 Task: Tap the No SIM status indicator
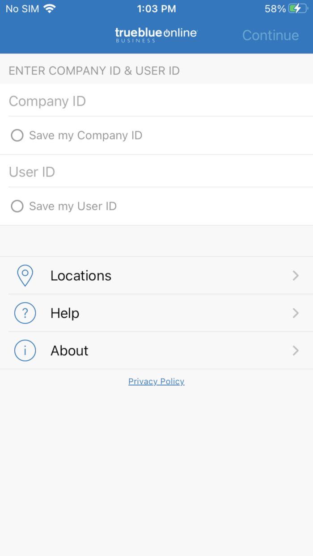[x=21, y=8]
